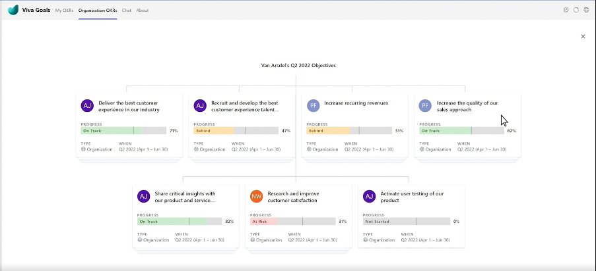Click the 82% progress value

pyautogui.click(x=230, y=222)
